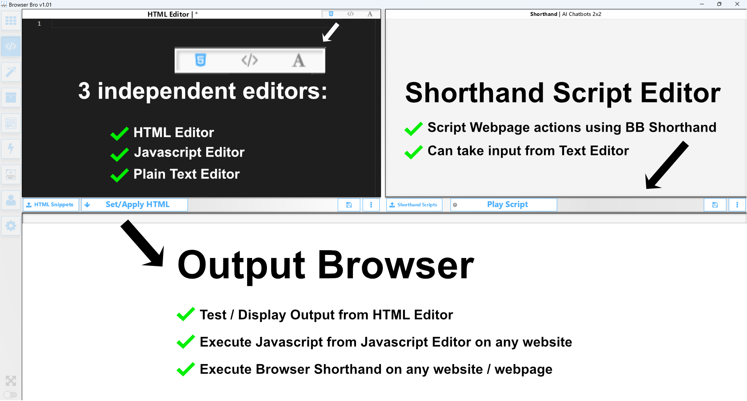The width and height of the screenshot is (747, 401).
Task: Select the magic wand tool in the sidebar
Action: [11, 71]
